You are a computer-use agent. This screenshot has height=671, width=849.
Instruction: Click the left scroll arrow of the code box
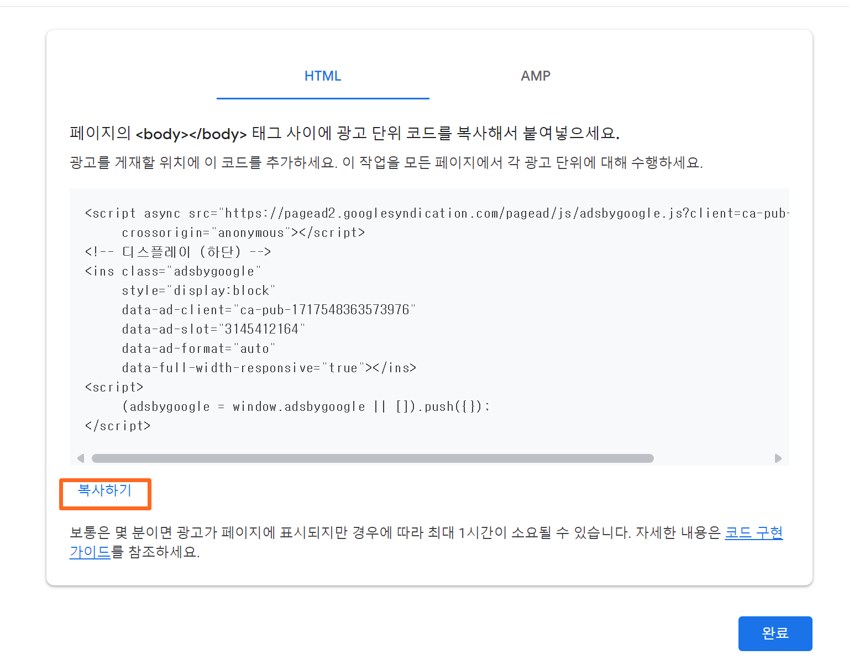[x=81, y=458]
